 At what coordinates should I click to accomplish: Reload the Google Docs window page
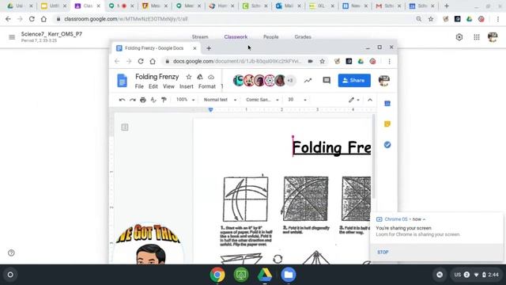pyautogui.click(x=141, y=61)
